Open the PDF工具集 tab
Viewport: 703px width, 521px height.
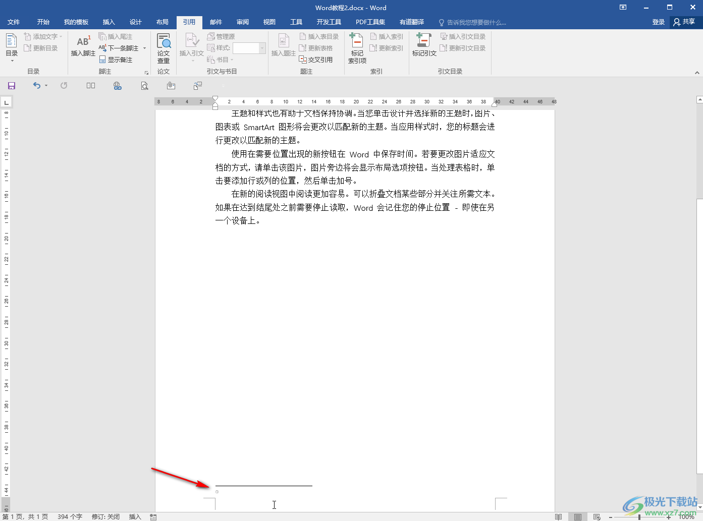coord(370,22)
